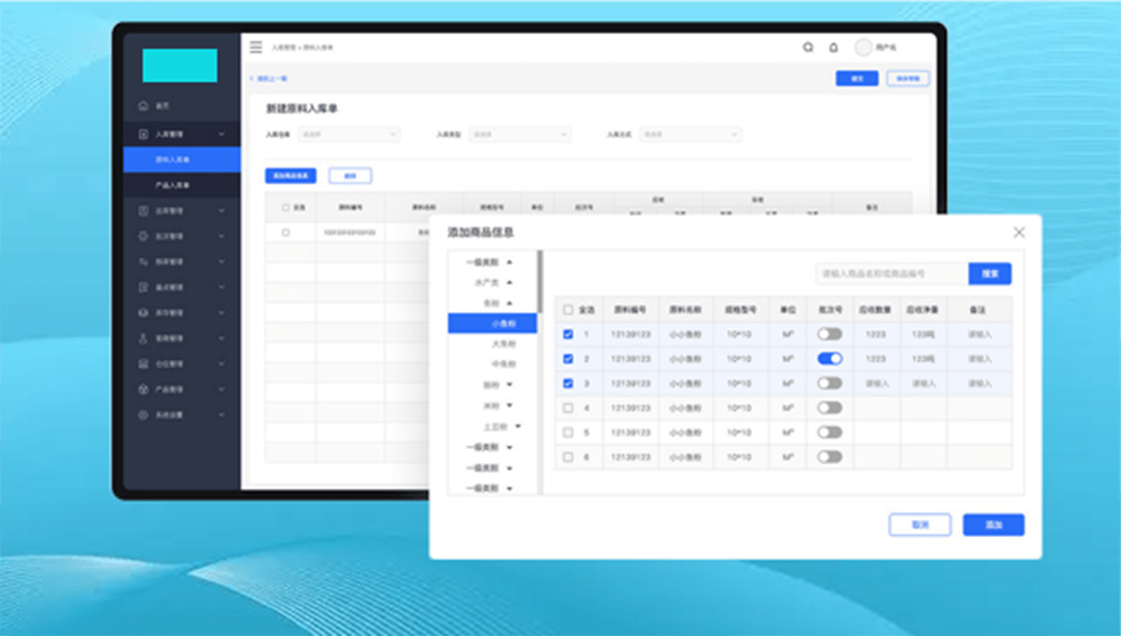The image size is (1121, 636).
Task: Check the checkbox for dialog row 6
Action: pos(567,456)
